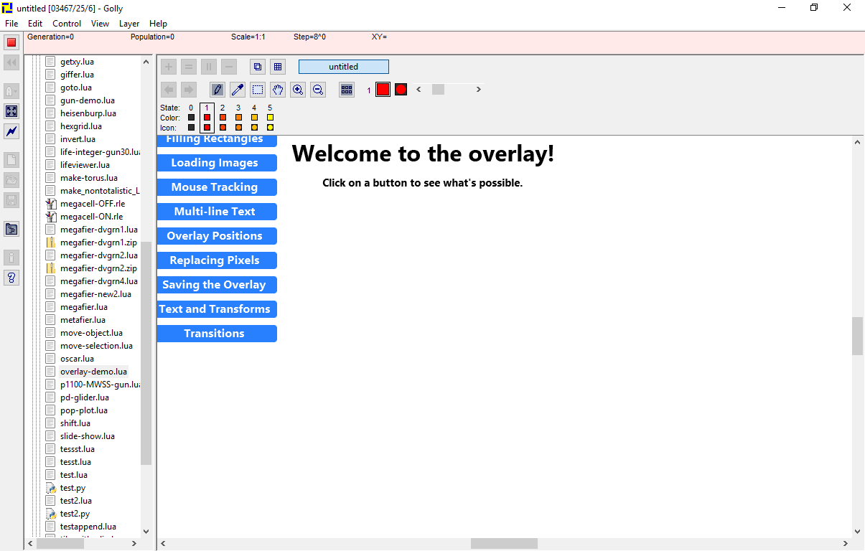Click the Replacing Pixels button
This screenshot has height=551, width=865.
coord(216,260)
